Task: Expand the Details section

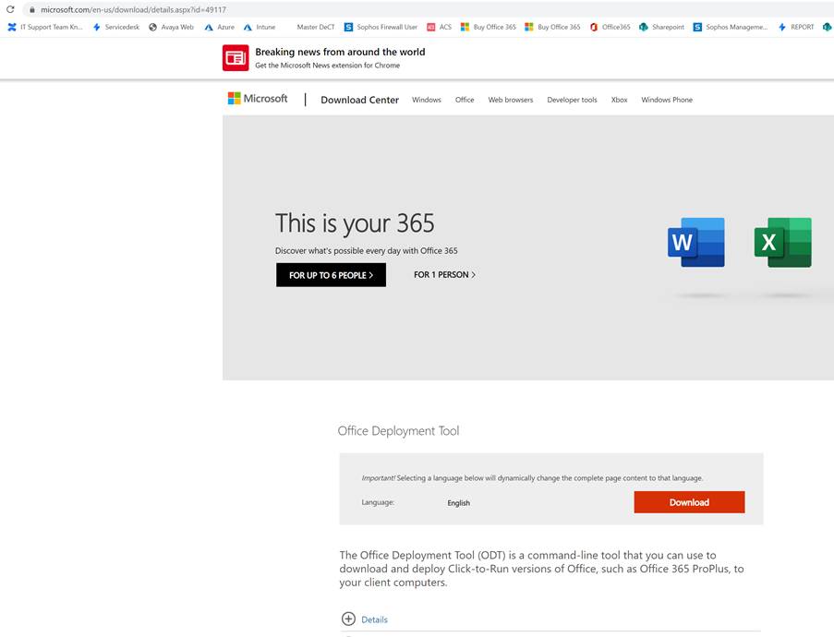Action: 365,619
